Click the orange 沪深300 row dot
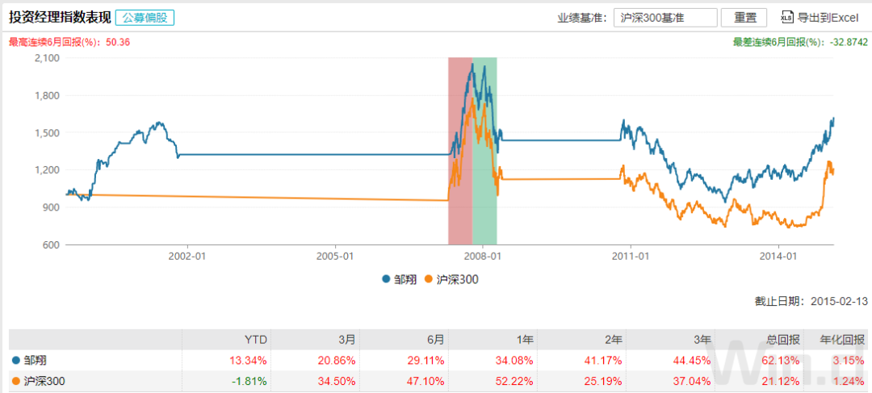The image size is (872, 393). pyautogui.click(x=15, y=382)
